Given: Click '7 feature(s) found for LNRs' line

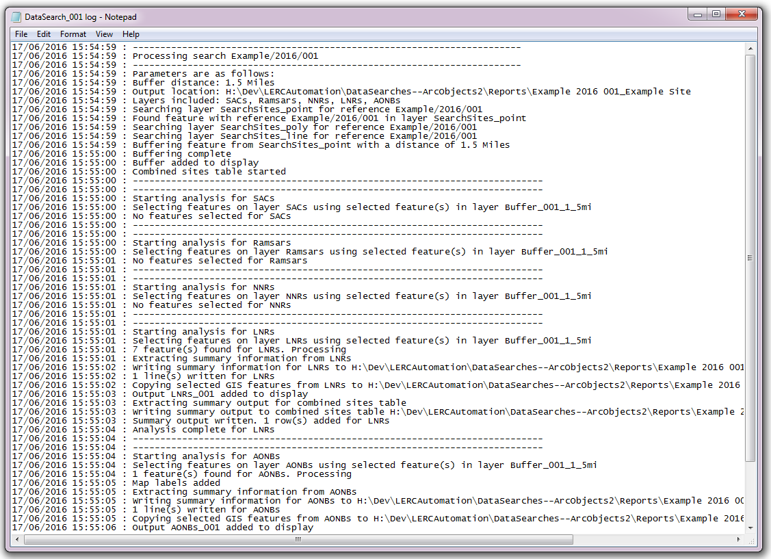Looking at the screenshot, I should [179, 350].
